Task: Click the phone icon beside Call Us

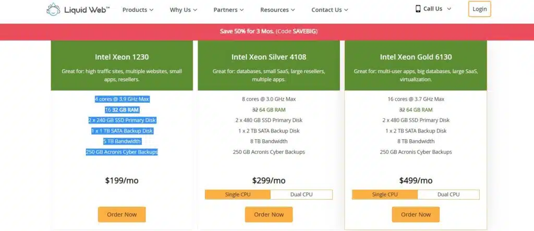Action: point(418,8)
